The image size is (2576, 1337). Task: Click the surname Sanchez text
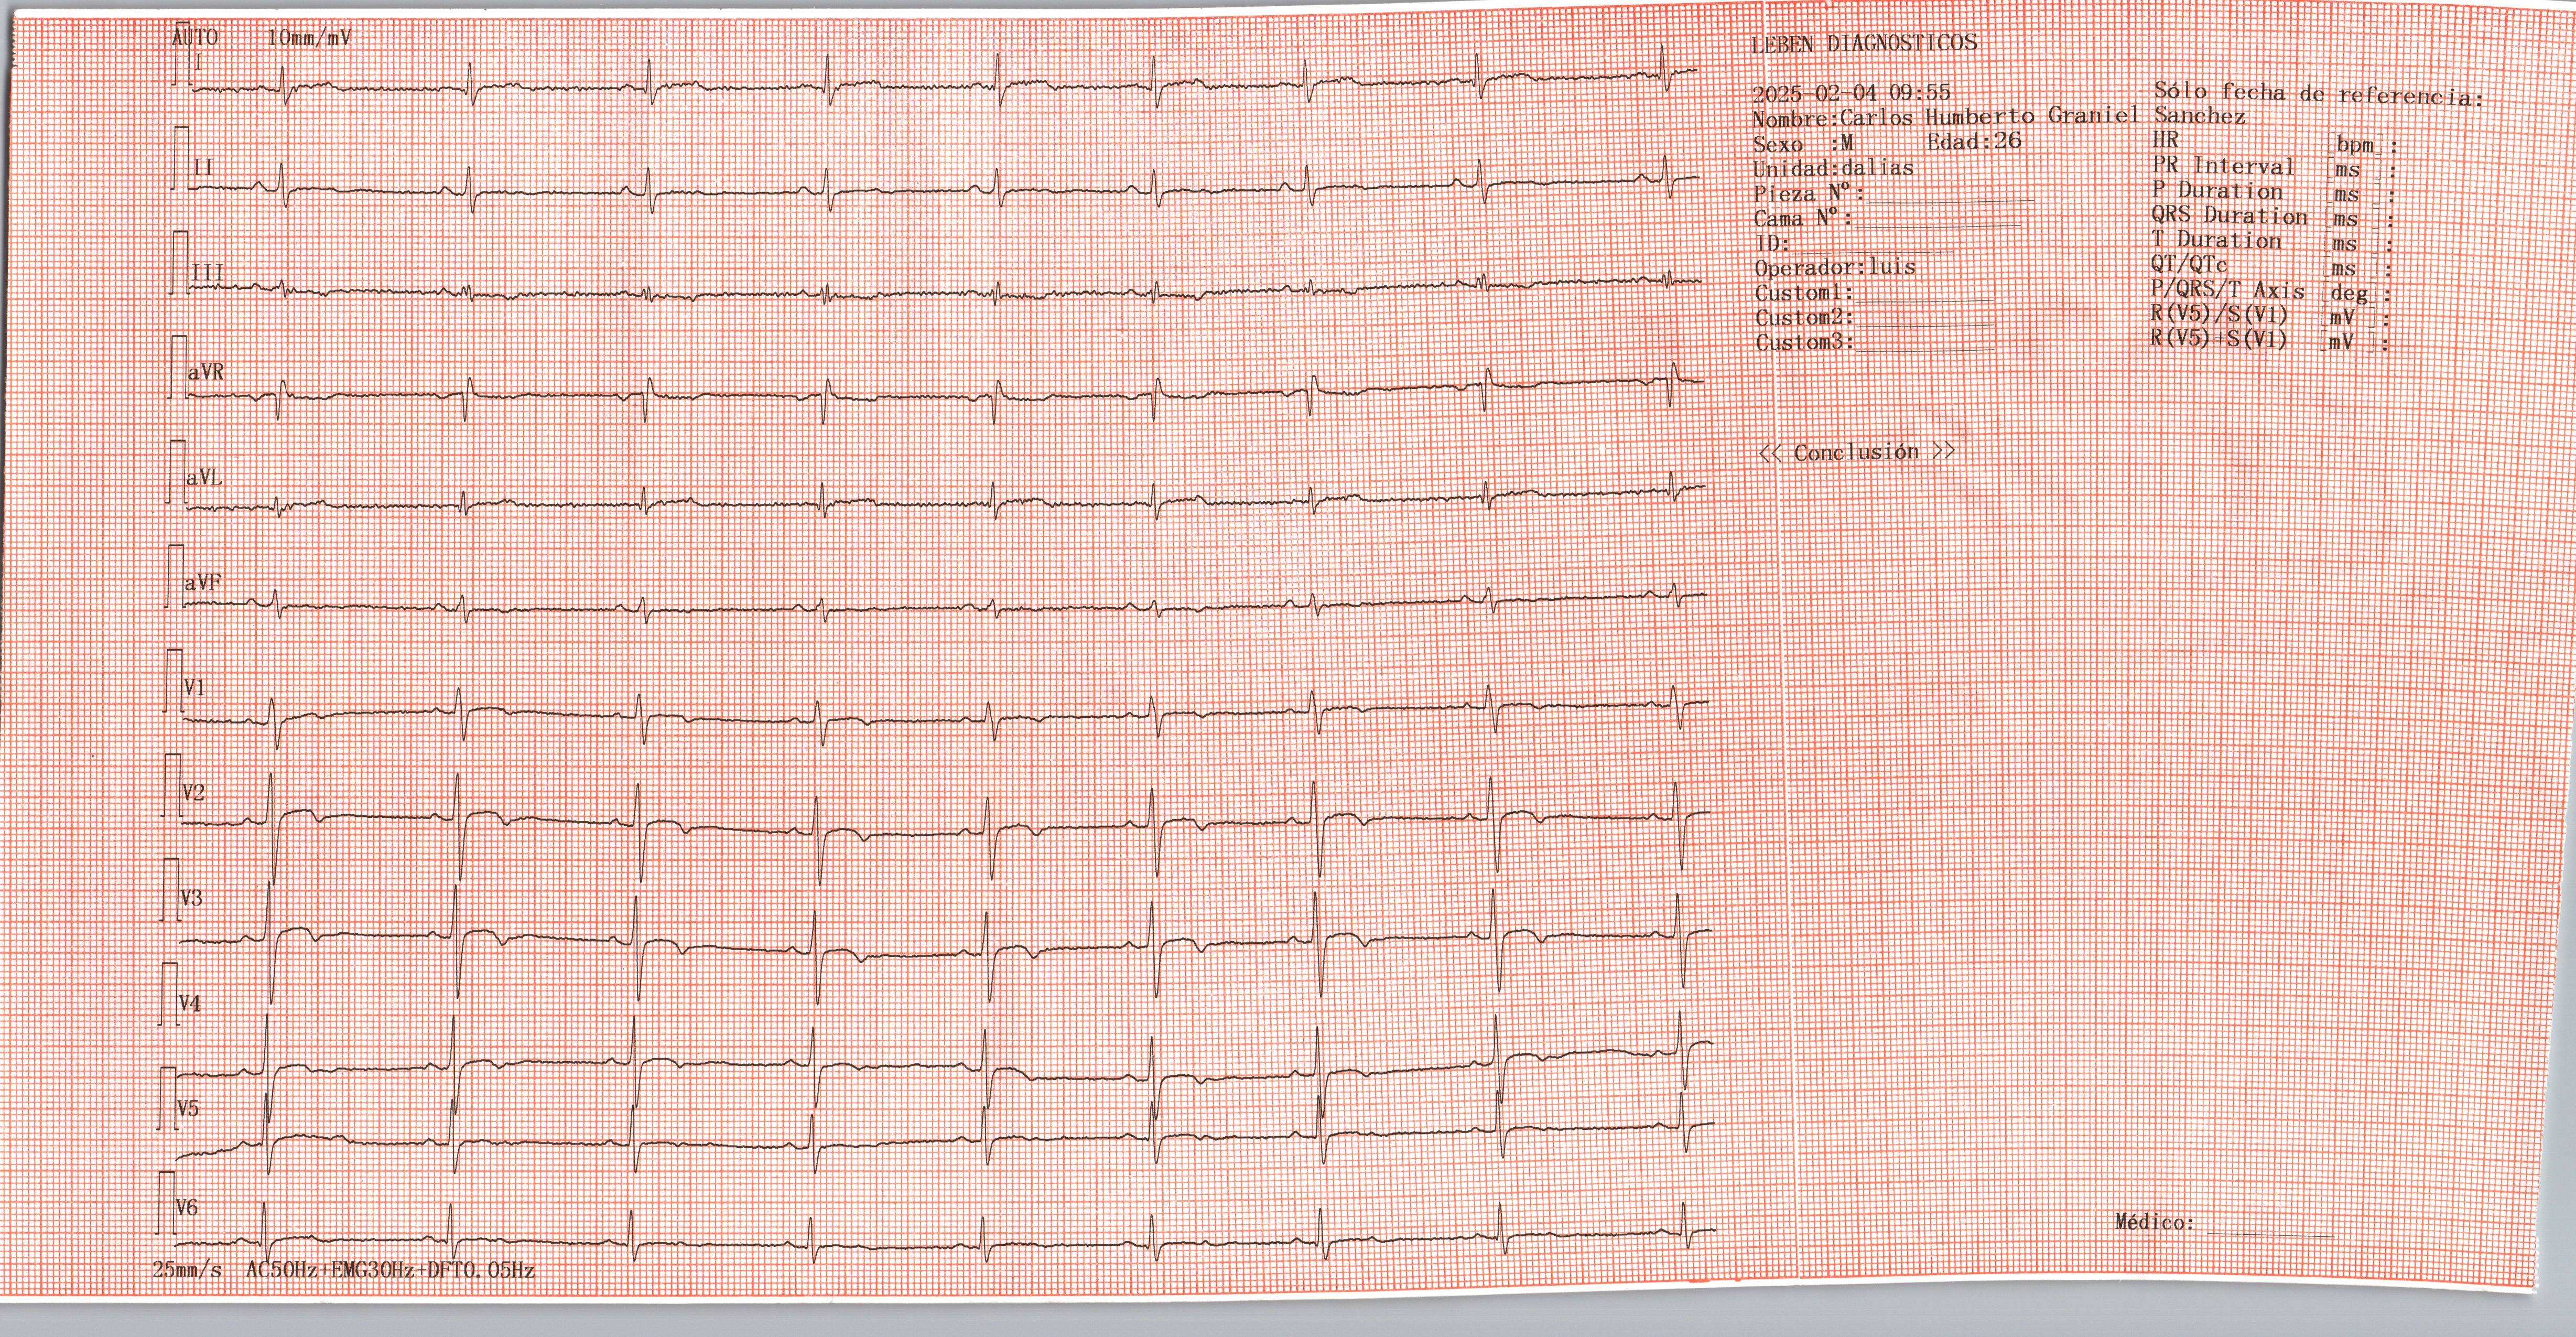click(x=2200, y=116)
